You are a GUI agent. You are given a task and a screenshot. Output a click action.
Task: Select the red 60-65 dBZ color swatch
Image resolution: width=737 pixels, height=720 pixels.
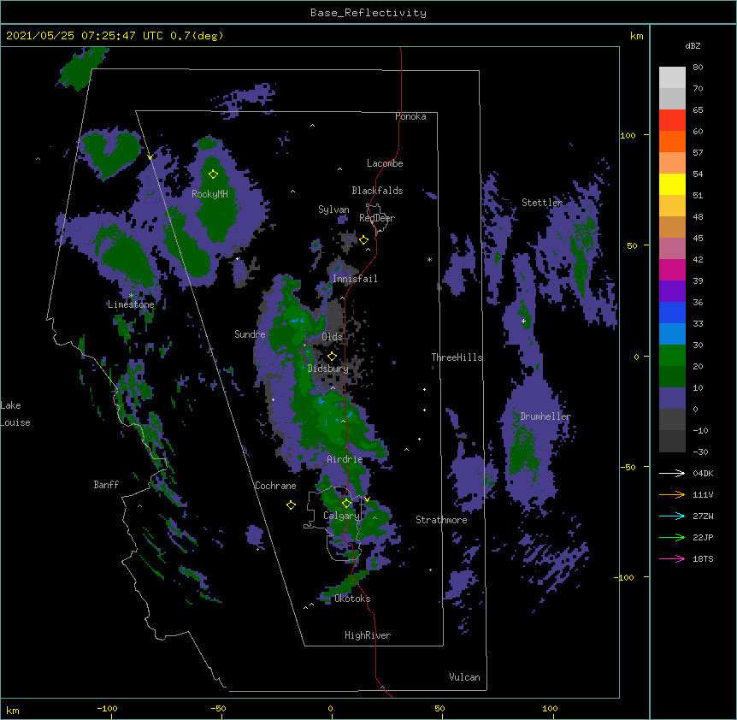pos(672,121)
